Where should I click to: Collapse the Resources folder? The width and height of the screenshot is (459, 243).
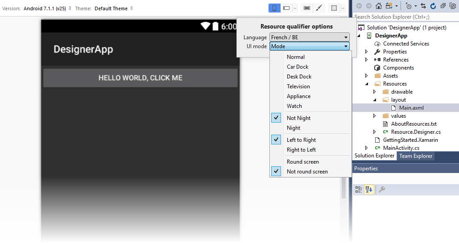367,84
